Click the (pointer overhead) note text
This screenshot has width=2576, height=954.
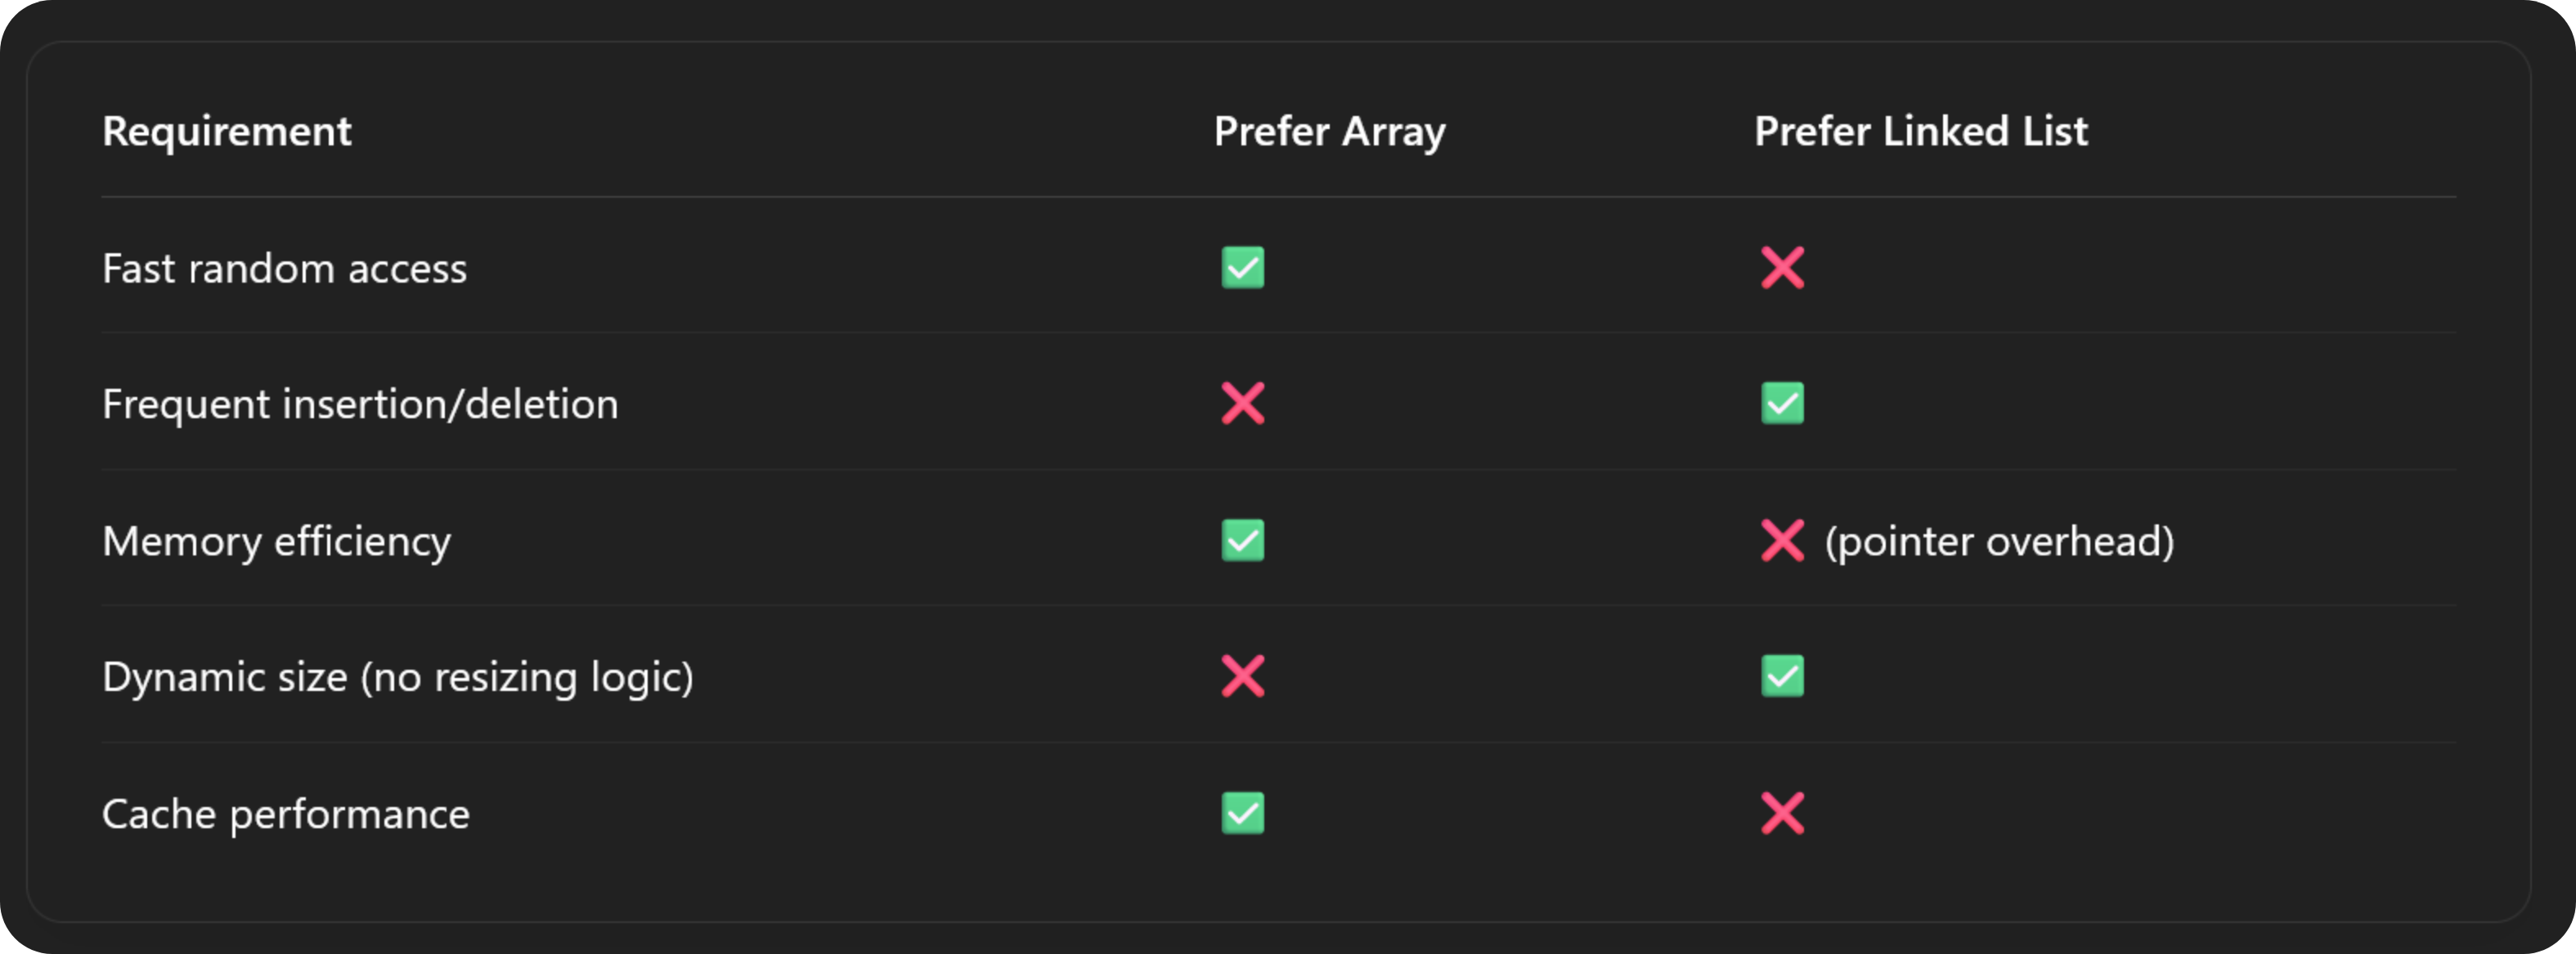pos(1999,542)
